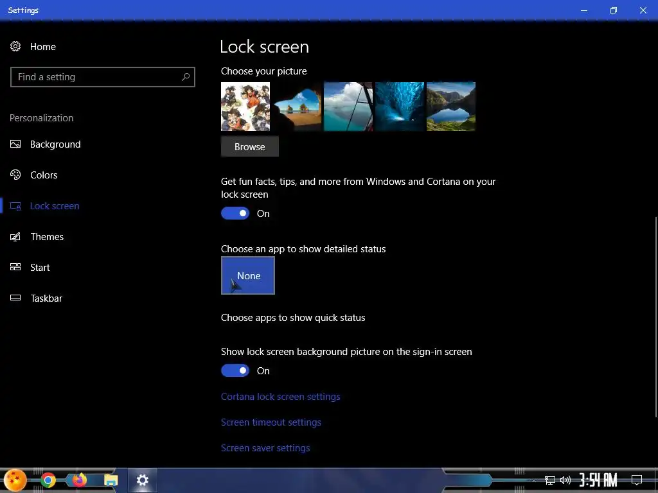Click the search magnifier icon
The height and width of the screenshot is (493, 658).
tap(186, 77)
